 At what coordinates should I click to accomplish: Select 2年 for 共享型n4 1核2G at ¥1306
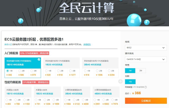pos(45,100)
